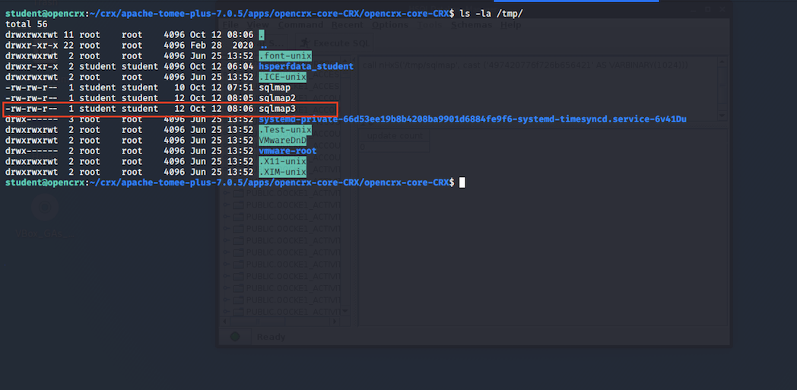
Task: Click the vmware-root directory name
Action: 287,151
